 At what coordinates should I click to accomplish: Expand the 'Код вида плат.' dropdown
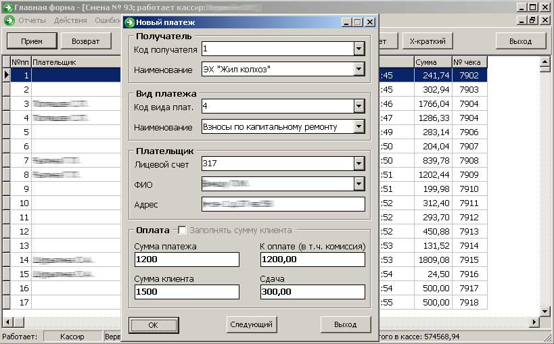[x=359, y=106]
